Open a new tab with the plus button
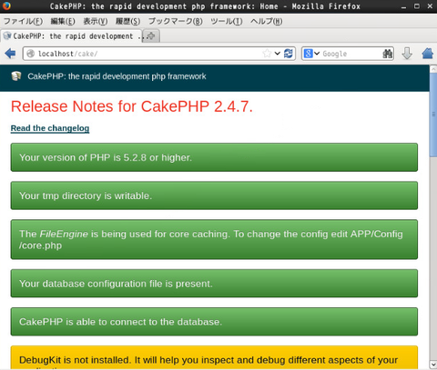The image size is (437, 370). pos(151,36)
